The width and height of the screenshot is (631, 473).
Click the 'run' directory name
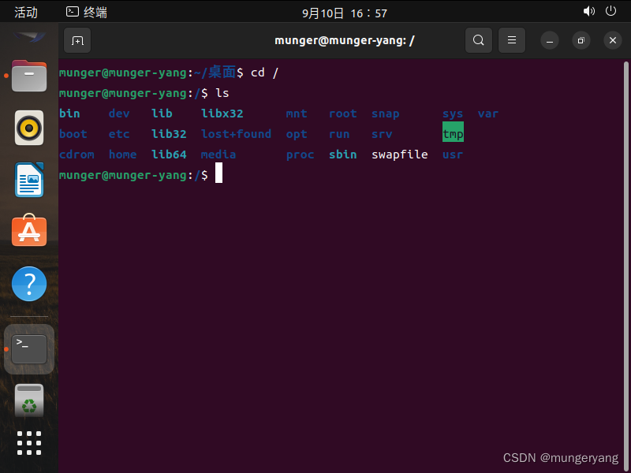pyautogui.click(x=339, y=134)
